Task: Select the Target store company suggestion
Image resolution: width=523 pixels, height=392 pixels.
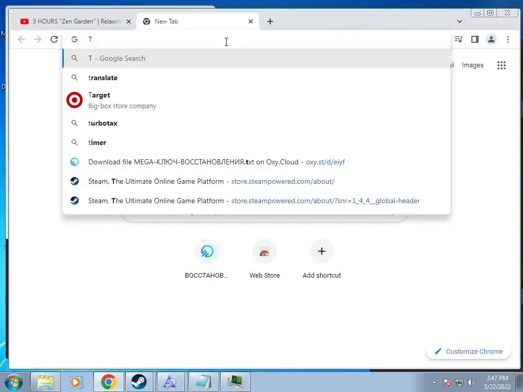Action: click(256, 101)
